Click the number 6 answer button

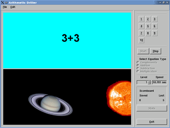tap(154, 26)
